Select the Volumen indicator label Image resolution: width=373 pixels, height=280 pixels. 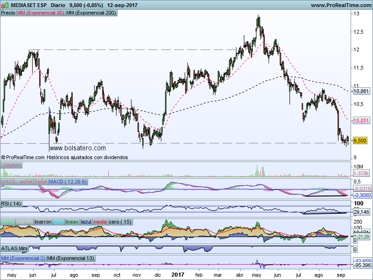(11, 165)
